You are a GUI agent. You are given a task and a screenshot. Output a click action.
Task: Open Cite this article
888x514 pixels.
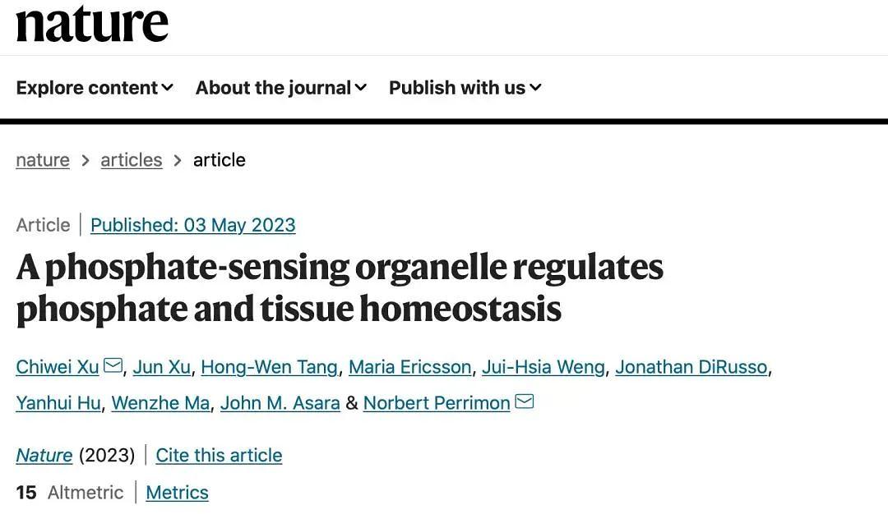tap(219, 455)
